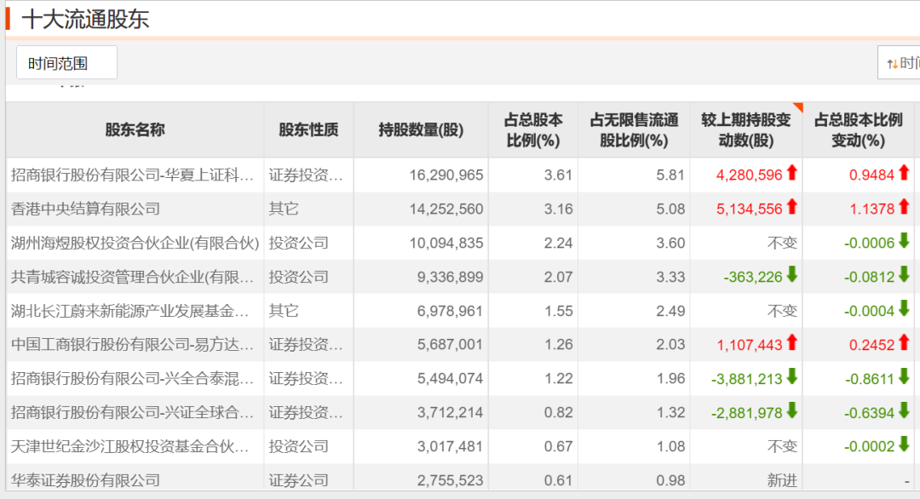920x499 pixels.
Task: Click the green down arrow beside -3,881,213
Action: tap(791, 376)
